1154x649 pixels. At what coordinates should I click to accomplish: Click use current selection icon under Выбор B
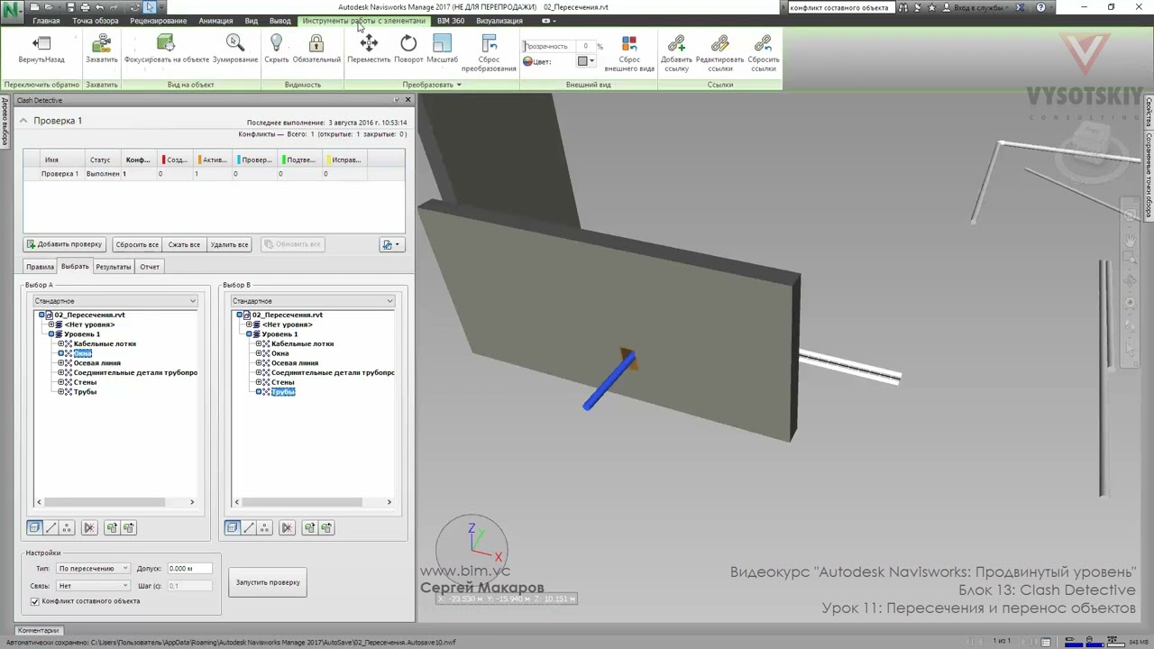309,527
